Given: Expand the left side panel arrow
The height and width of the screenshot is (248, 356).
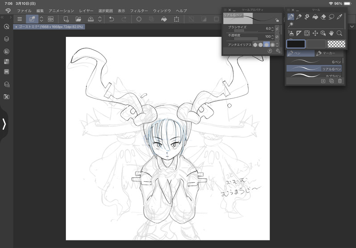Looking at the screenshot, I should click(4, 124).
